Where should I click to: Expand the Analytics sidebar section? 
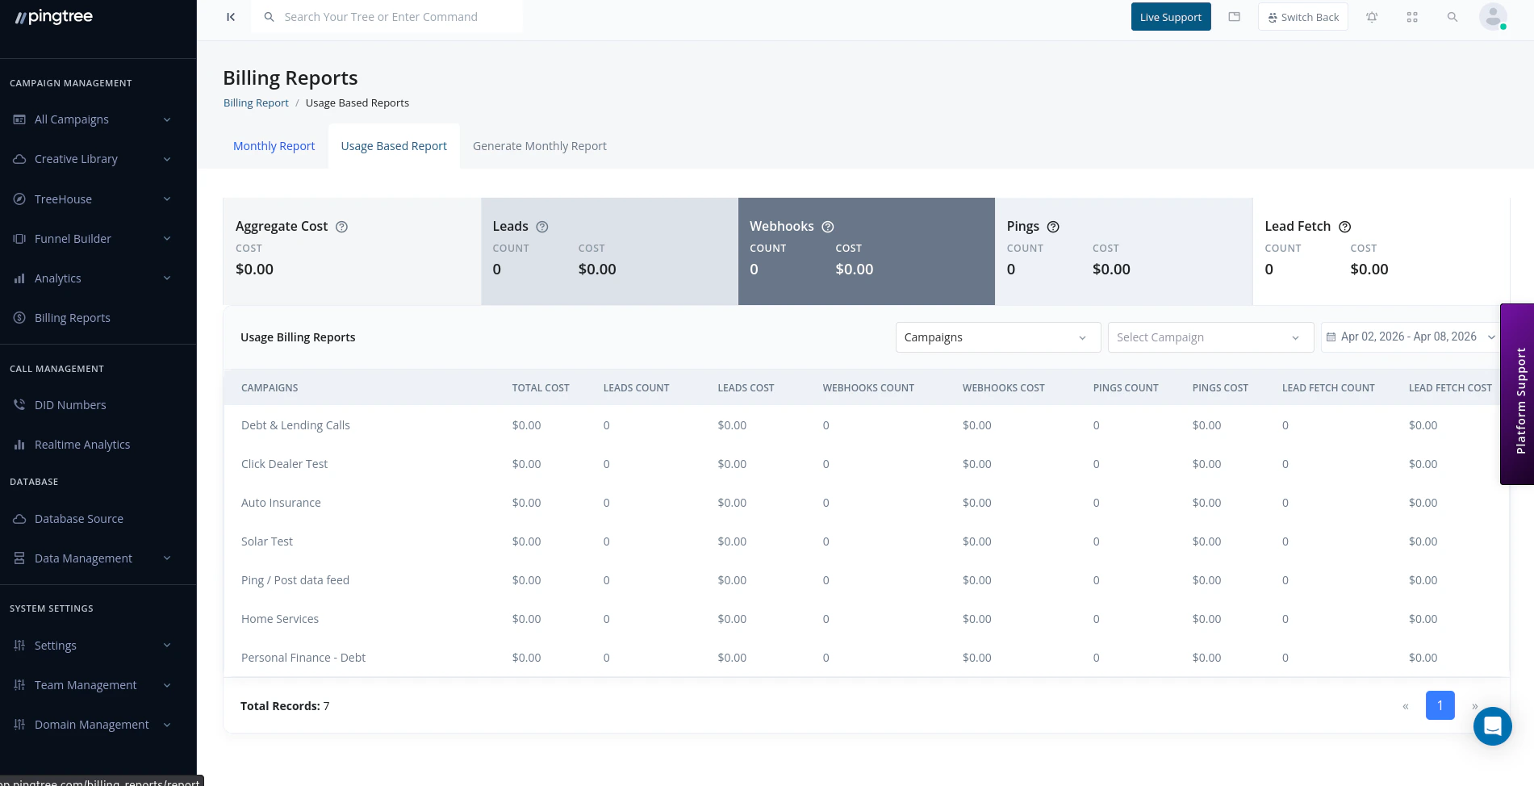click(x=57, y=278)
